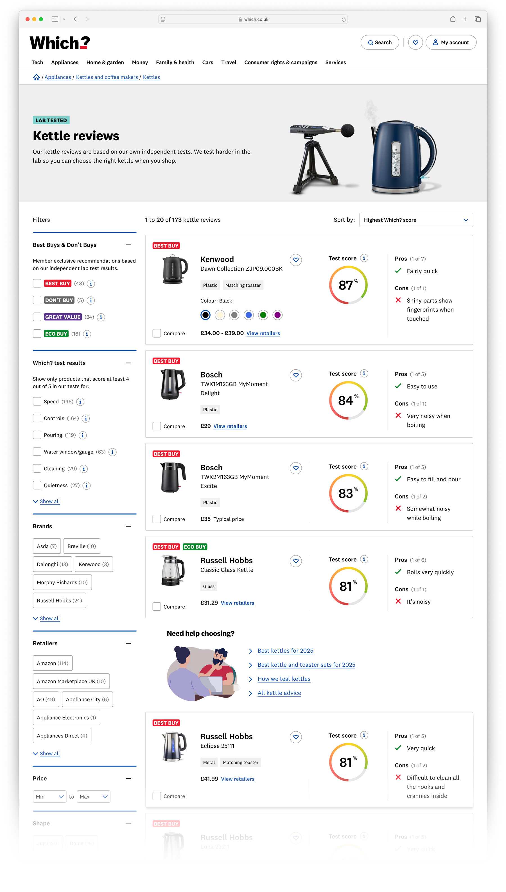
Task: Enable the Cleaning test result filter
Action: pos(37,468)
